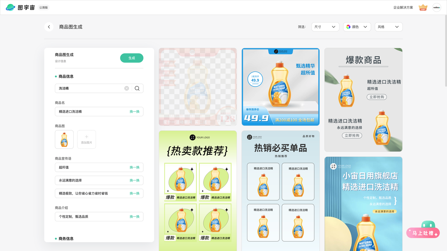Select the 甄选精华 超所值 blue template
The image size is (447, 251).
(280, 87)
